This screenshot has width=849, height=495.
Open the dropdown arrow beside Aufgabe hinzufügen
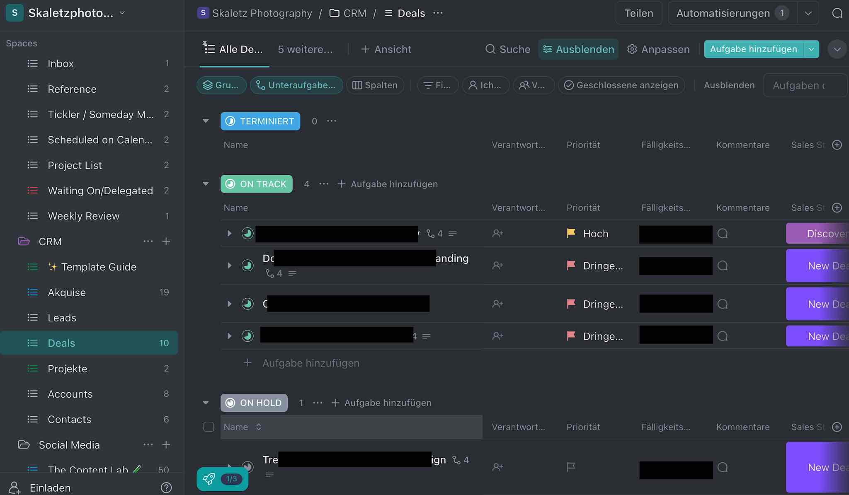811,49
